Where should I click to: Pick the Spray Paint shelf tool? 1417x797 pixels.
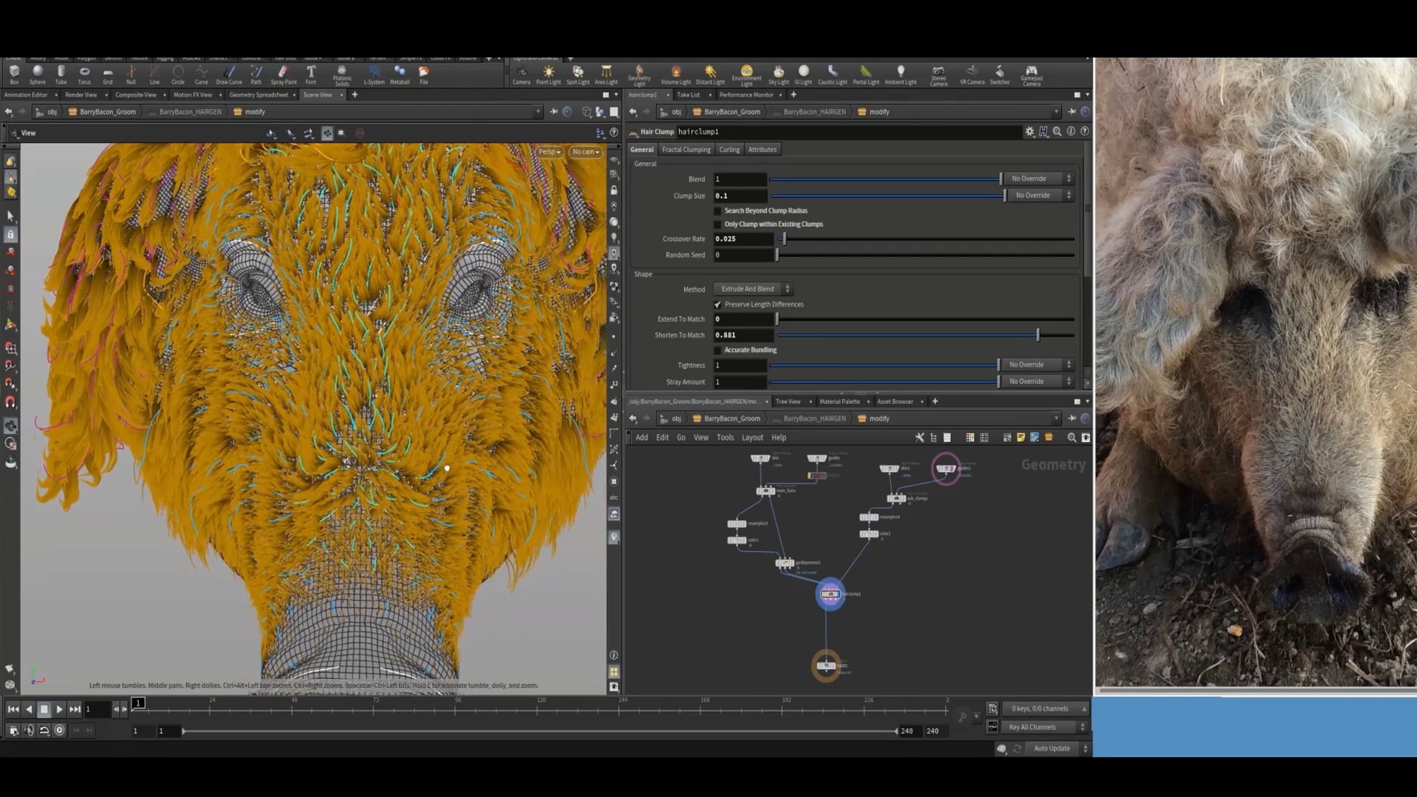pyautogui.click(x=283, y=75)
